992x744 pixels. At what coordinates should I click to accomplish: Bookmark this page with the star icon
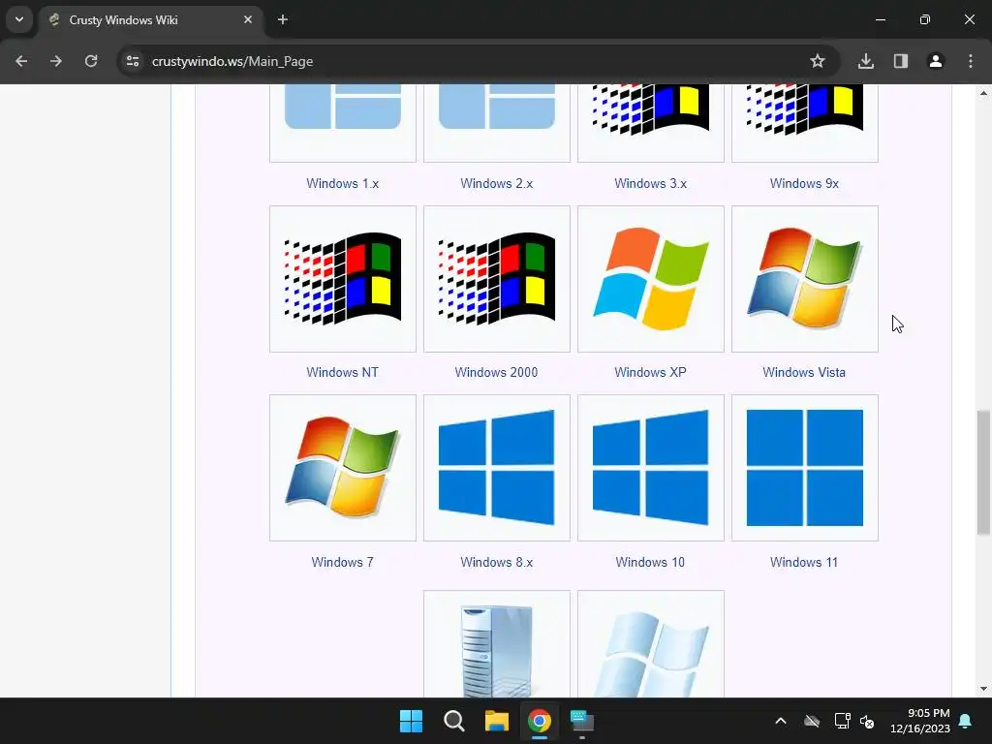pyautogui.click(x=818, y=61)
